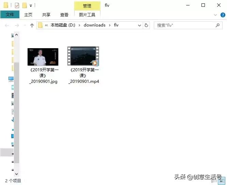Select the 管理 contextual tab header
227x185 pixels.
(x=87, y=6)
